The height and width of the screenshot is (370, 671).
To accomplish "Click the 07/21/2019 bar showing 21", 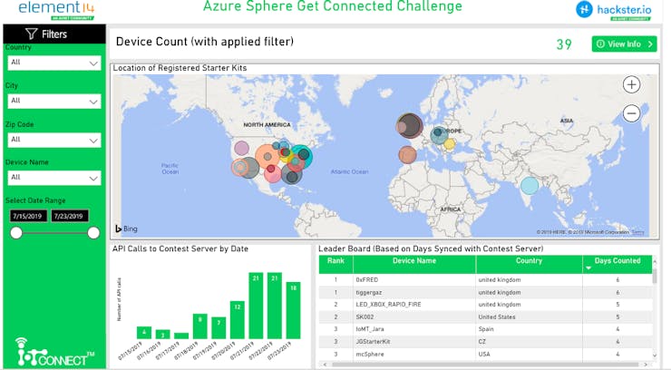I will click(256, 306).
